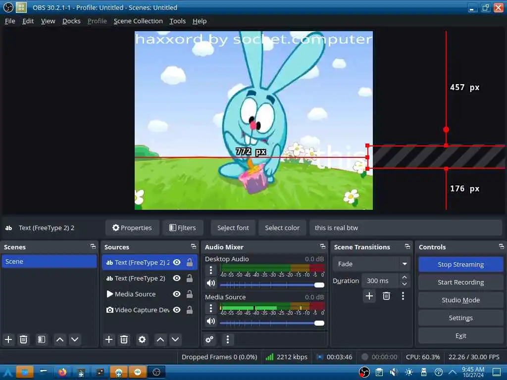Image resolution: width=507 pixels, height=380 pixels.
Task: Add a scene transition with plus button
Action: click(369, 296)
